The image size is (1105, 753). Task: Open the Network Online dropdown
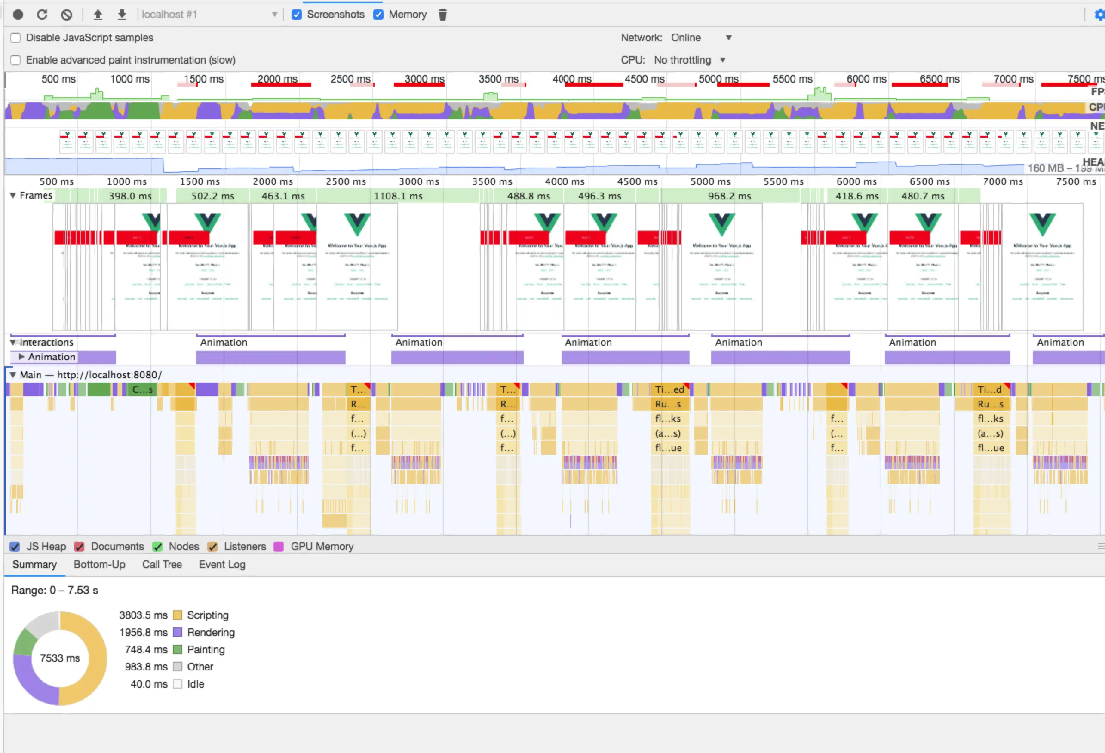[700, 37]
